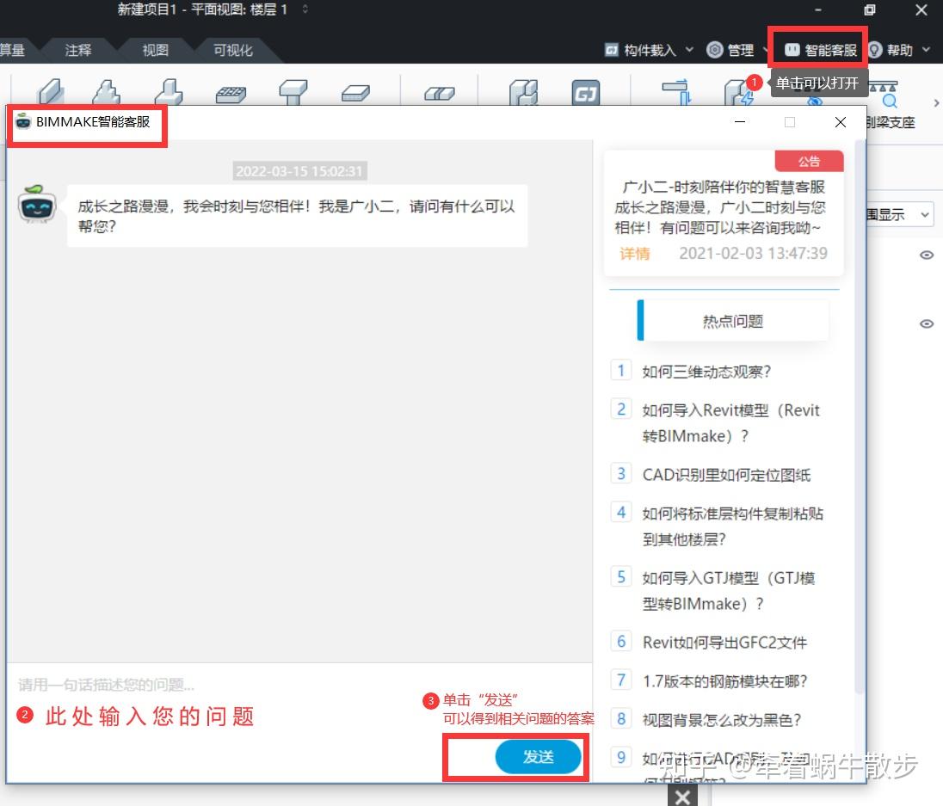Minimize the 智能客服 dialog with its minus toggle

pos(739,122)
